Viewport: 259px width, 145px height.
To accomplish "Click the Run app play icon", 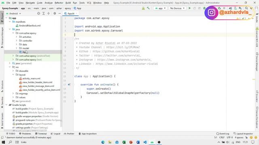I will click(x=189, y=8).
